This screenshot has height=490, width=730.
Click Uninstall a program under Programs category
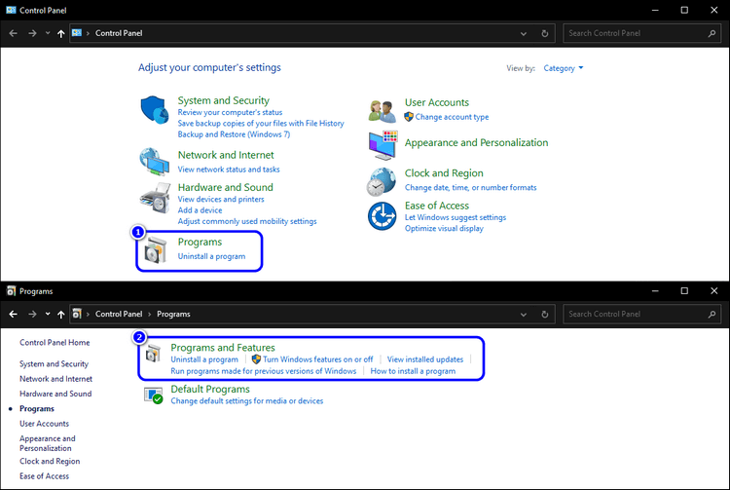[211, 256]
